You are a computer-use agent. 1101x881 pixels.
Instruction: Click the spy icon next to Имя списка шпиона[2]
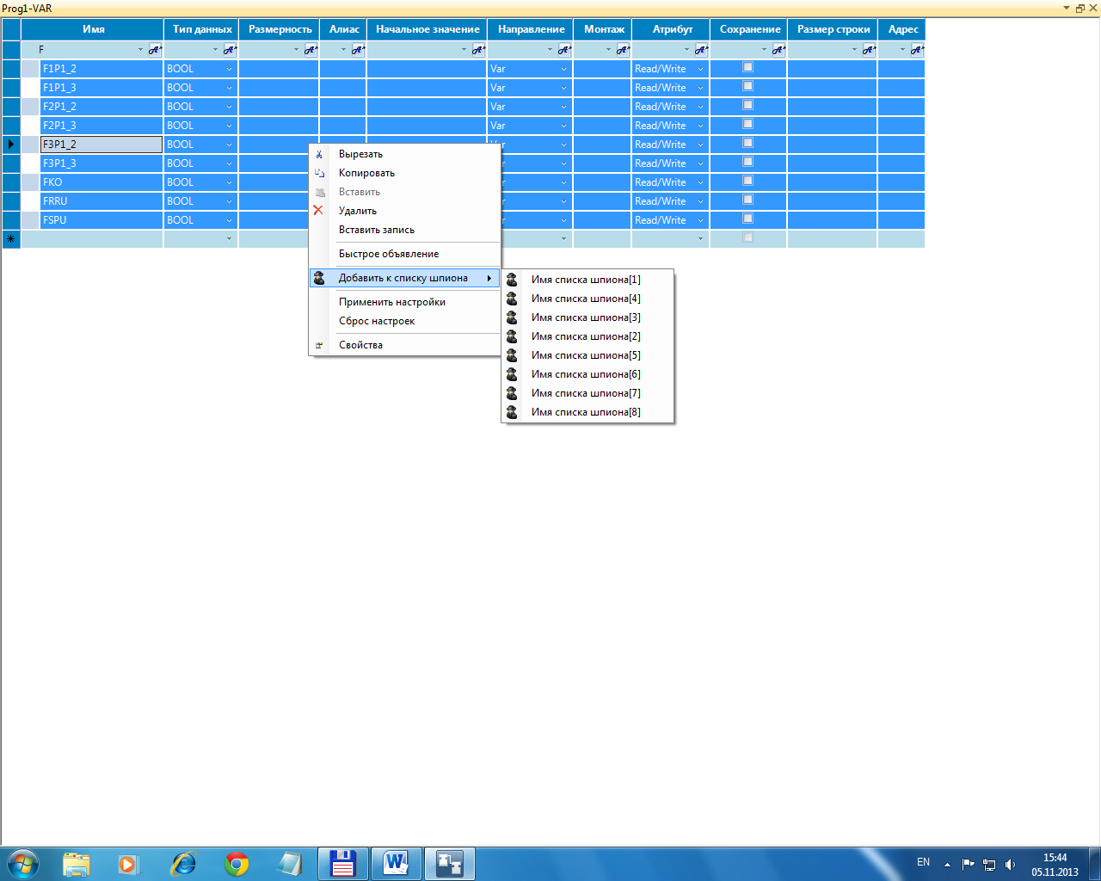(512, 336)
